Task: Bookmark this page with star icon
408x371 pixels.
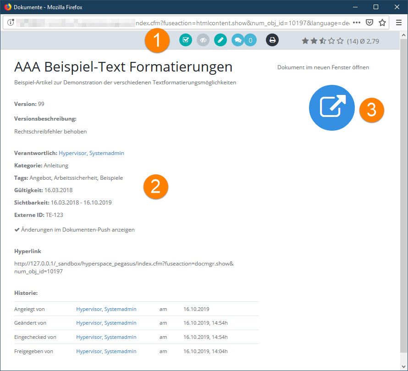Action: [382, 22]
